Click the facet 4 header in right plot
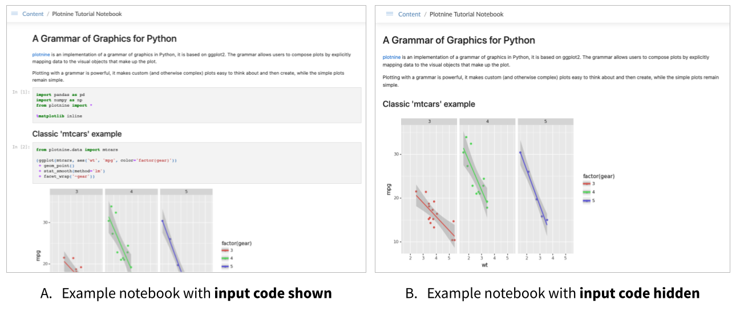 point(487,122)
